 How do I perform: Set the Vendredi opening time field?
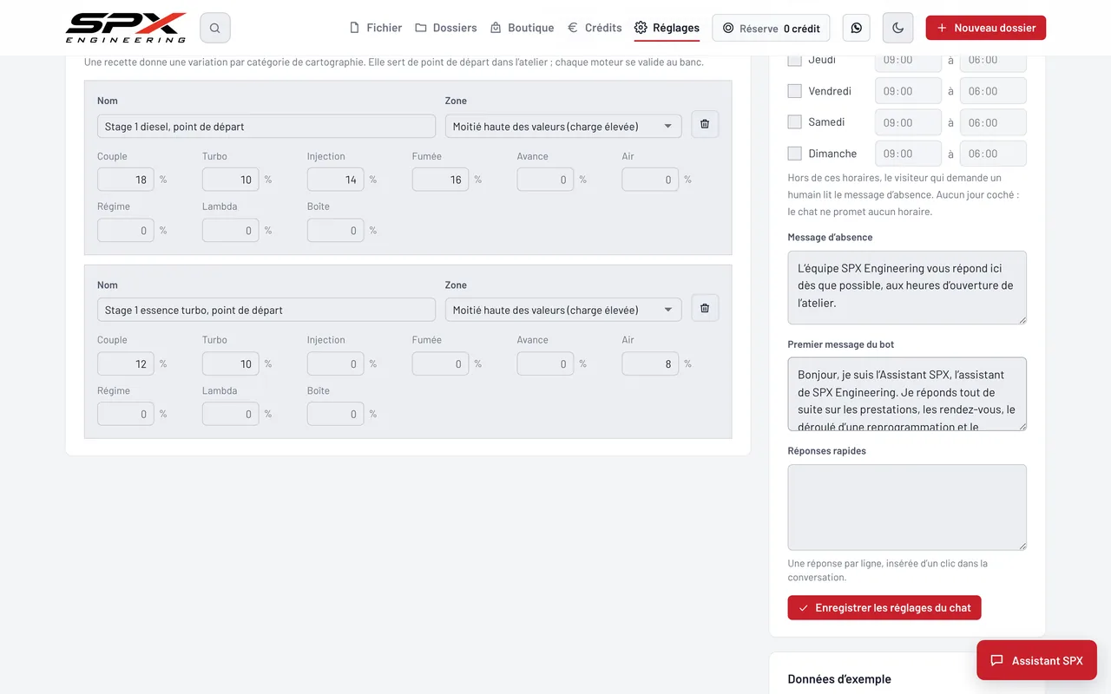908,91
